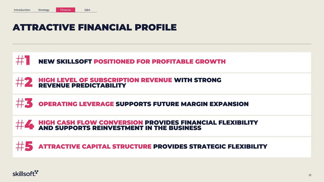The height and width of the screenshot is (182, 324).
Task: Click the #1 number marker
Action: click(23, 61)
